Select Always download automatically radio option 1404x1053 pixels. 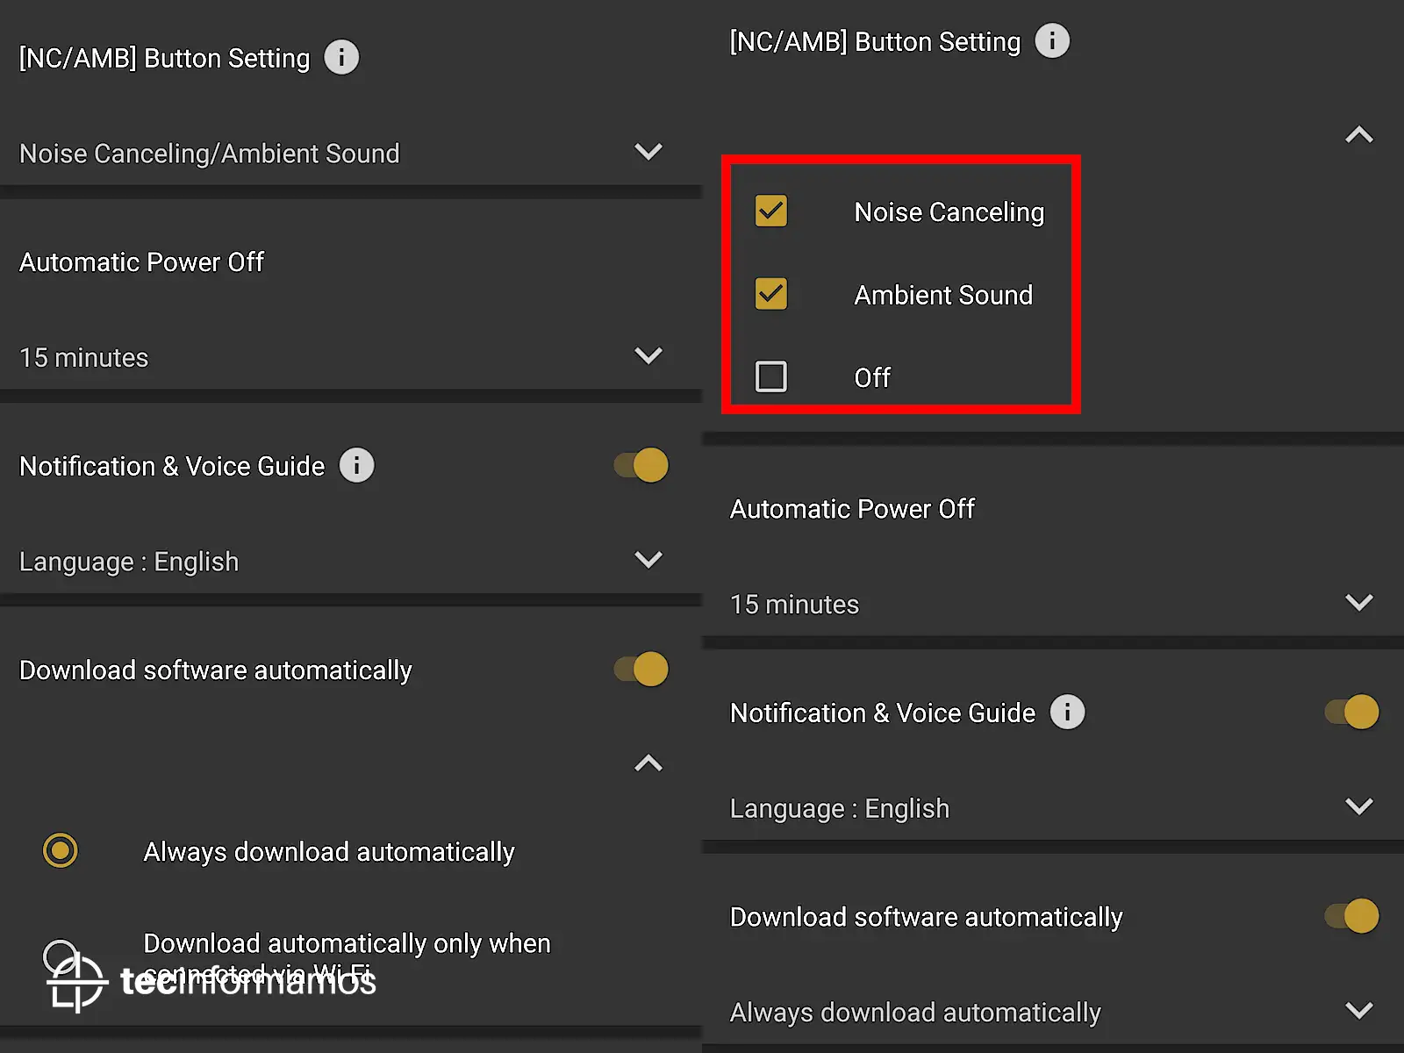click(x=61, y=850)
